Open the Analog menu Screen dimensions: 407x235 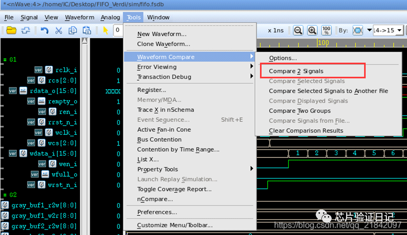pyautogui.click(x=110, y=17)
